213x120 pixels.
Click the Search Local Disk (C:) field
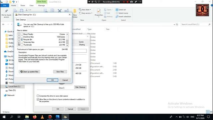click(x=196, y=24)
